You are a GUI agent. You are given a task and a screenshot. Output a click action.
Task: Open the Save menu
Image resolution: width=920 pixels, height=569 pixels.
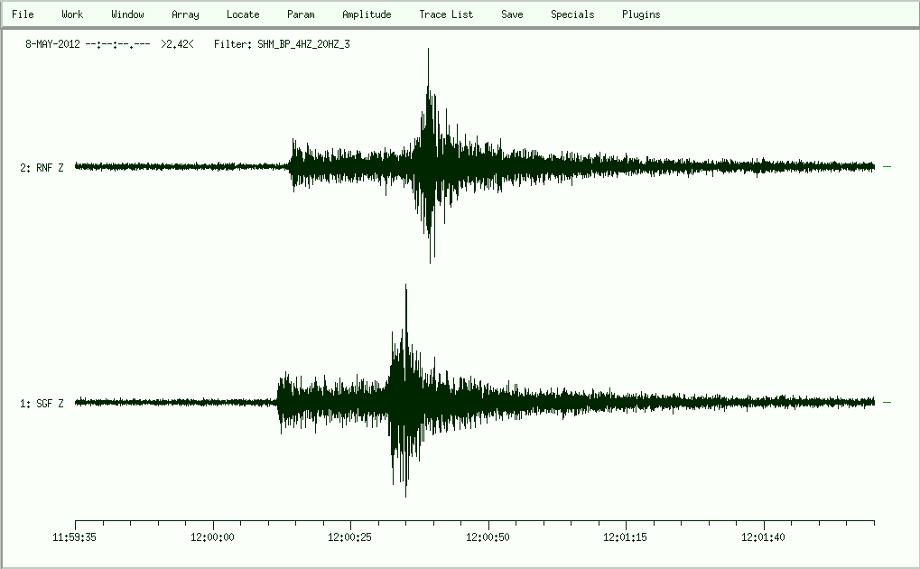tap(512, 14)
